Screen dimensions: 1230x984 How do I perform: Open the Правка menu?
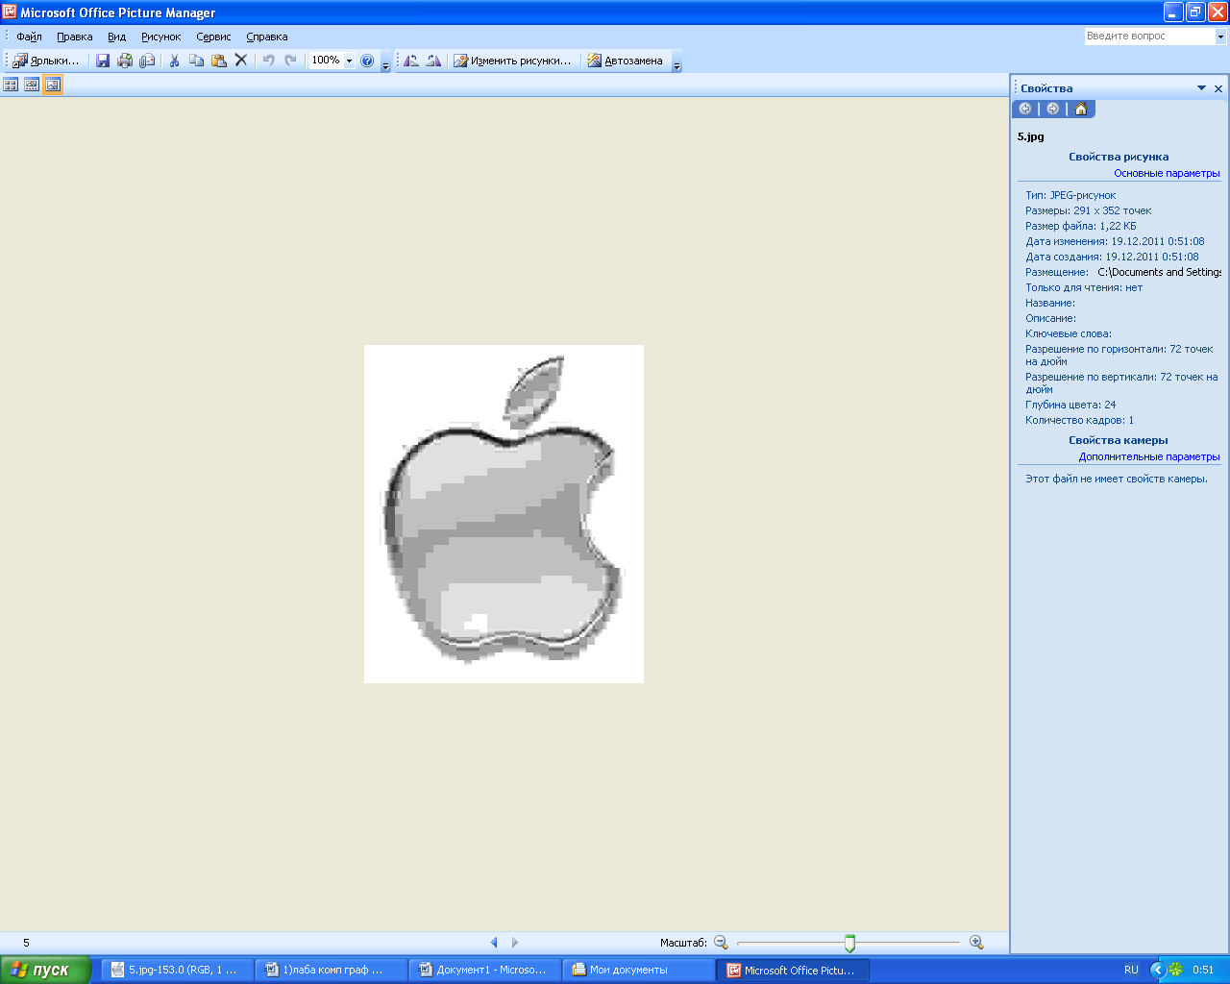tap(75, 37)
